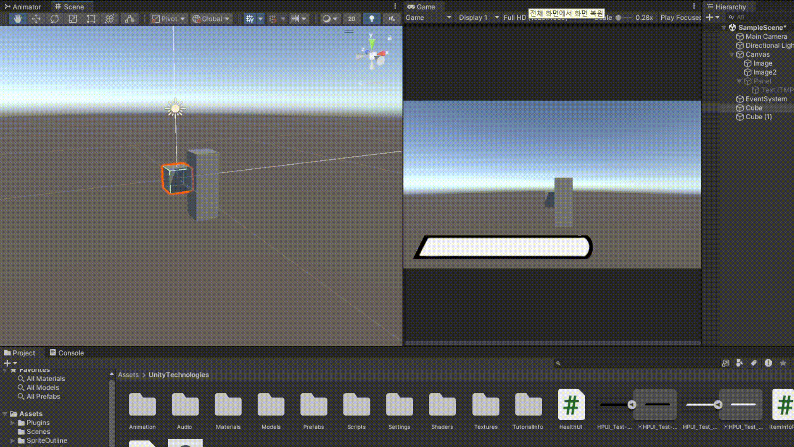Select the Rect transform tool
This screenshot has width=794, height=447.
pyautogui.click(x=91, y=19)
